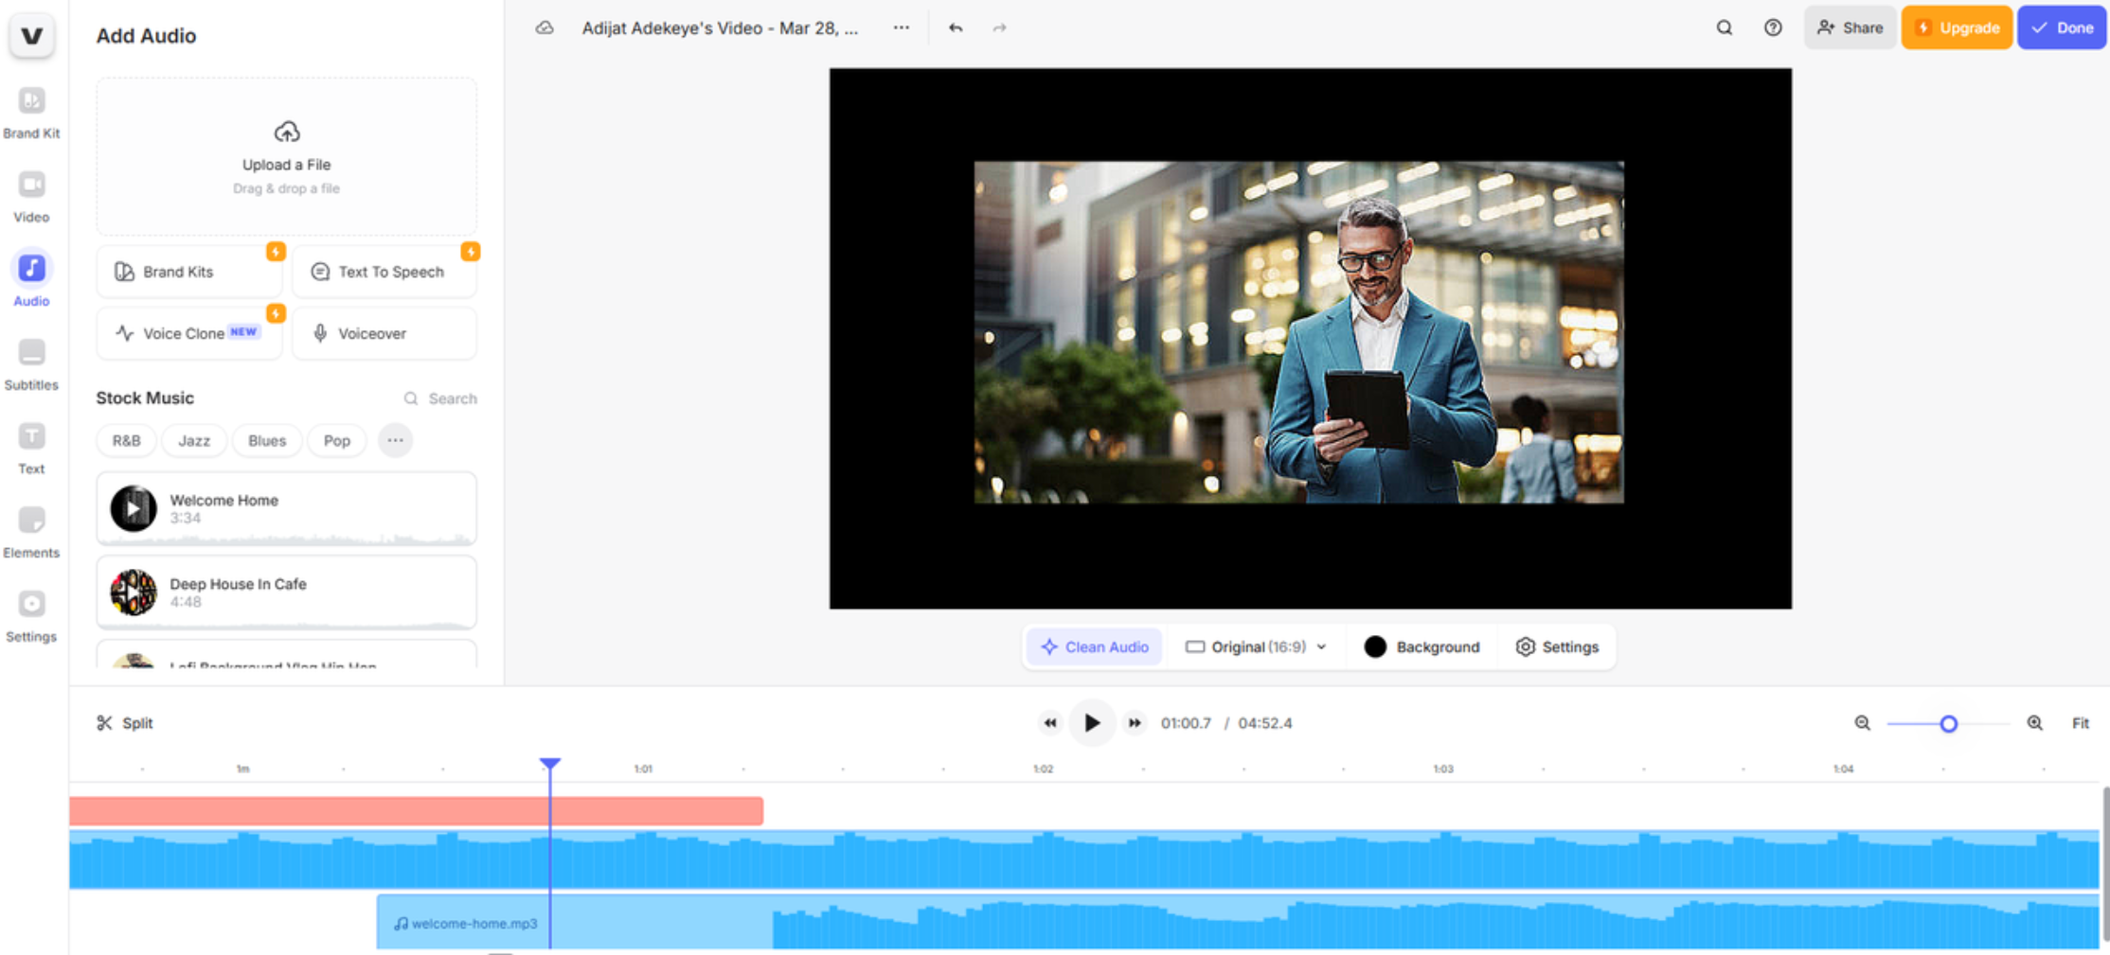Select the R&B genre filter
The height and width of the screenshot is (955, 2110).
click(x=125, y=440)
